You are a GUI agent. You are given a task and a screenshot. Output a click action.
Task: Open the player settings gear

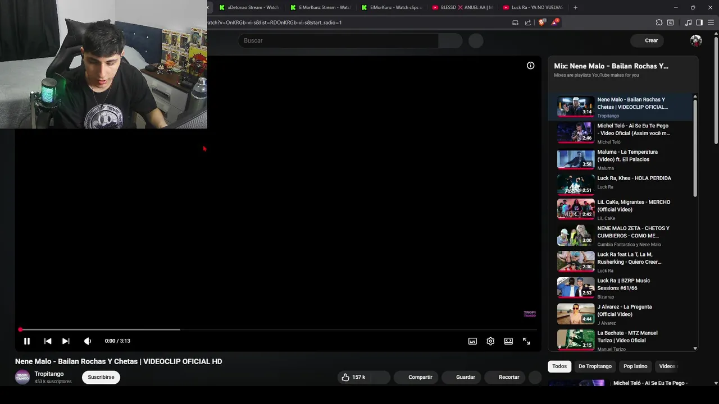point(490,341)
